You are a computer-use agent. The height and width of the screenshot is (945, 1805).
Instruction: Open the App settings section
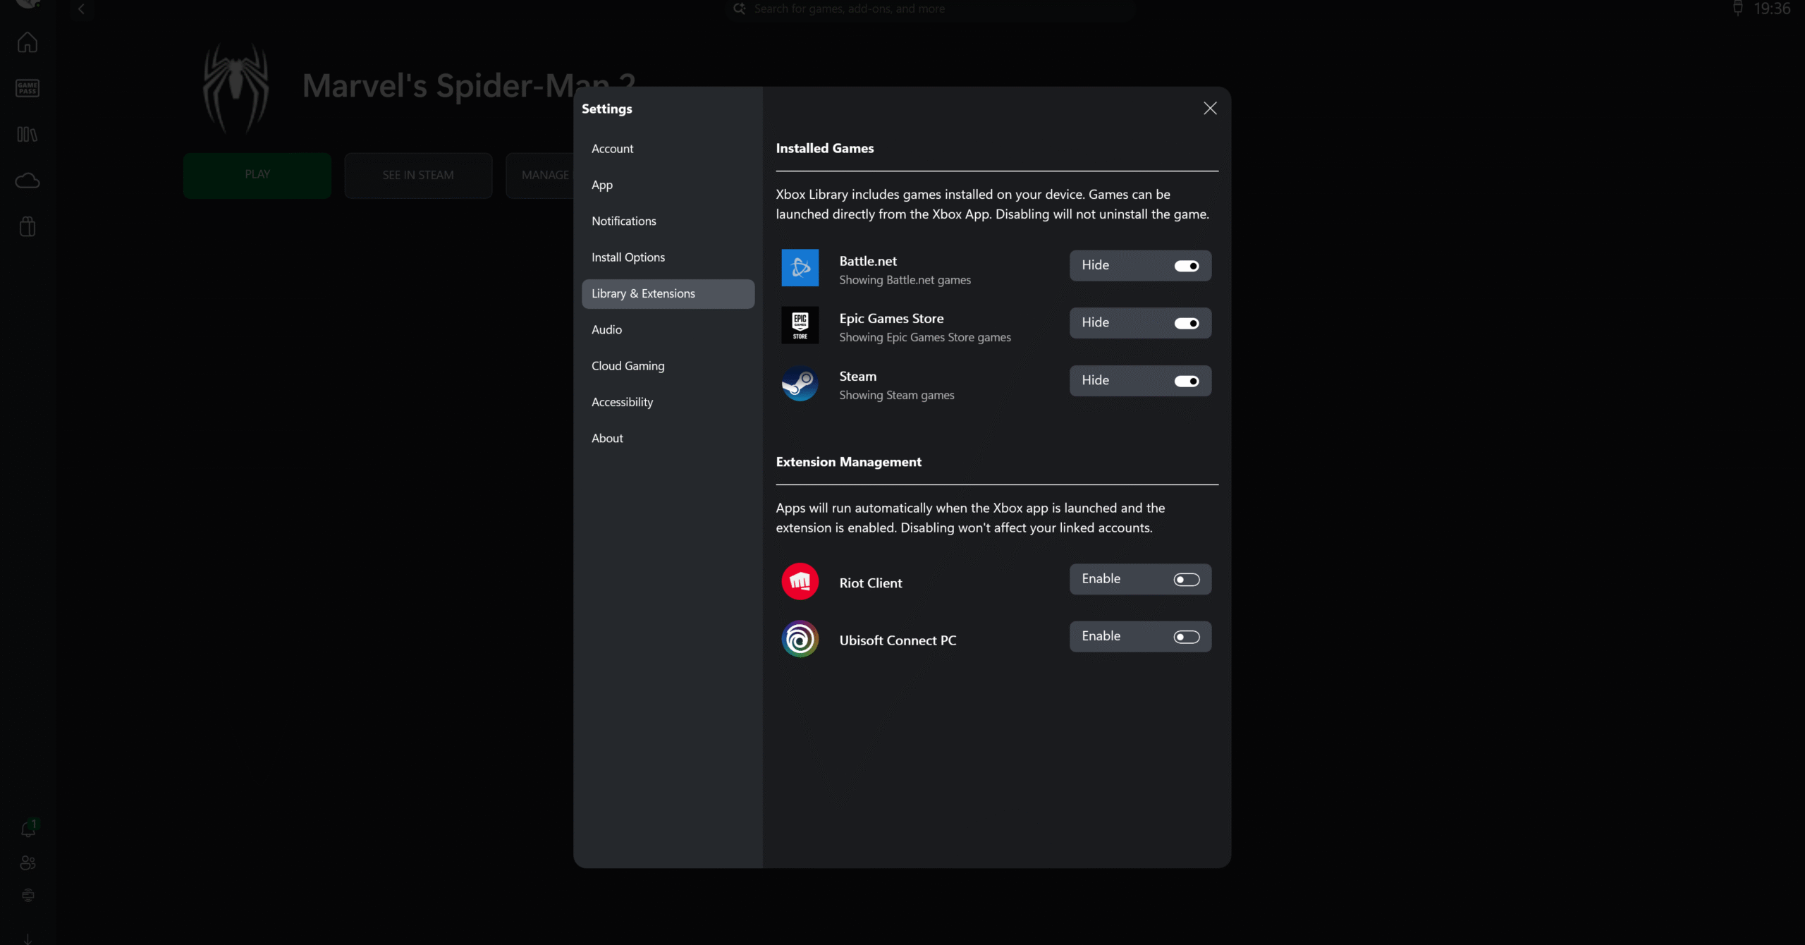pos(668,185)
